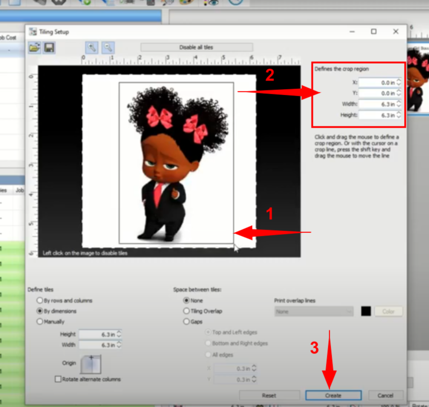
Task: Click the "Define tiles" label
Action: coord(40,289)
